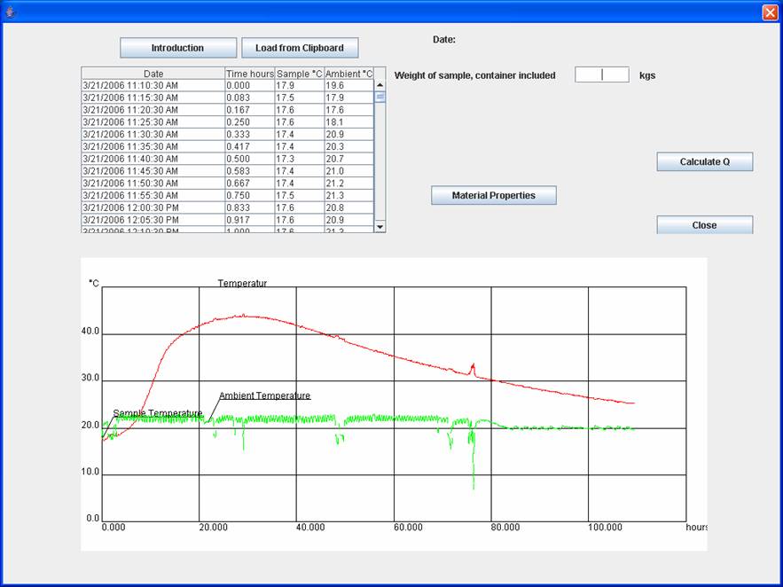This screenshot has width=783, height=587.
Task: Click ambient value 20.3
Action: click(x=348, y=146)
